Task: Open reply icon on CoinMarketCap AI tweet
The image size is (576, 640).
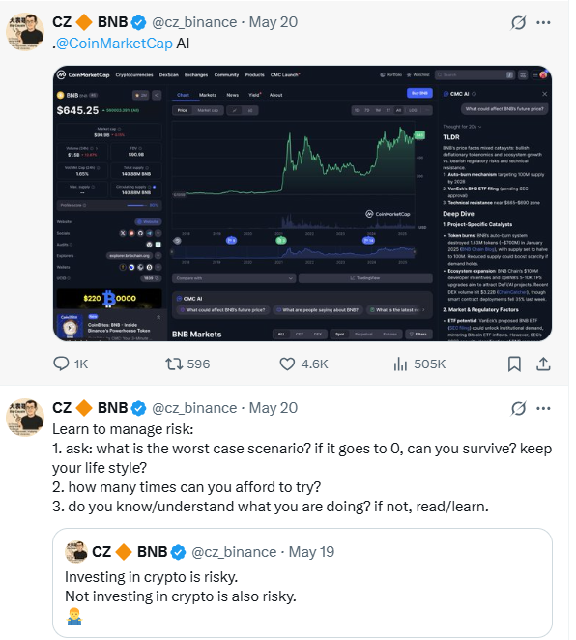Action: click(x=61, y=364)
